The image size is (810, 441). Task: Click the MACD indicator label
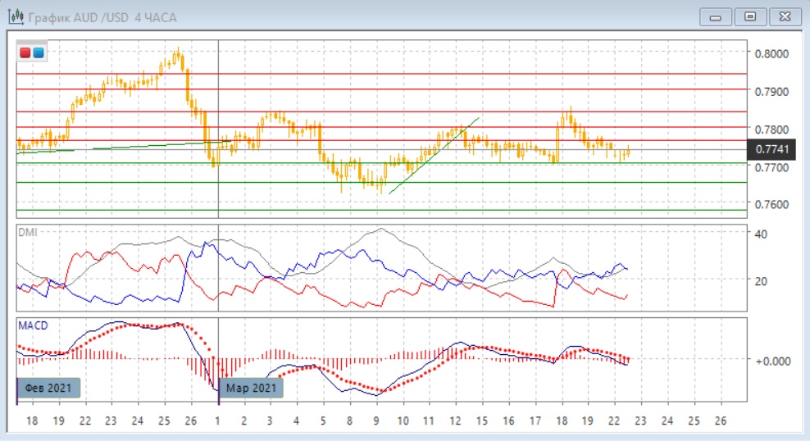coord(33,325)
